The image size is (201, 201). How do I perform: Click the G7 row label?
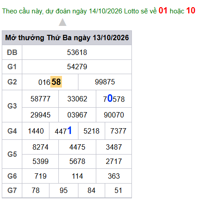[x=12, y=190]
